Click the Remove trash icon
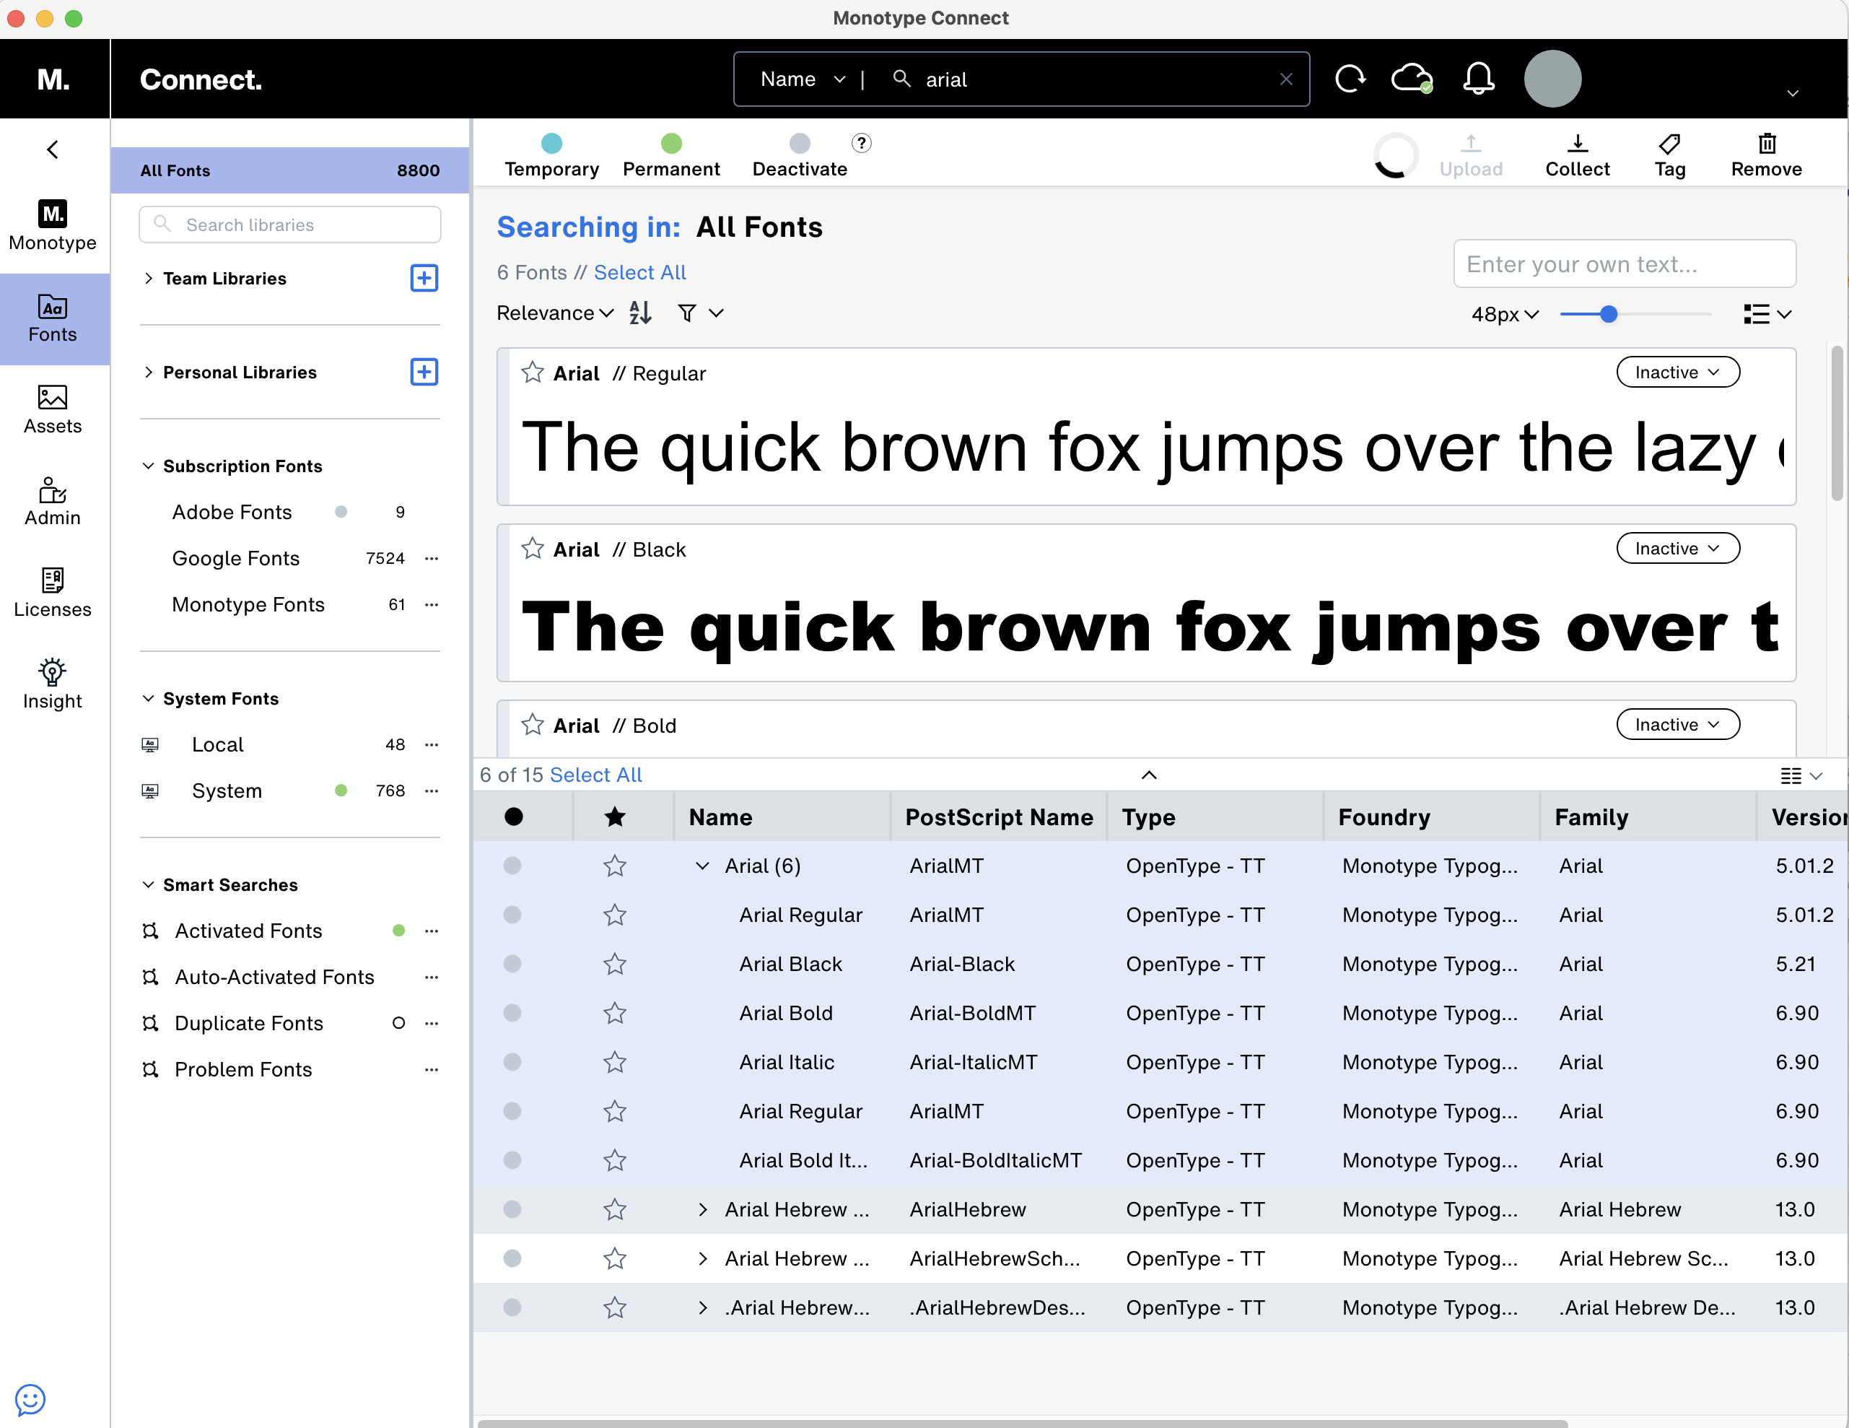Screen dimensions: 1849x1428 coord(1766,144)
